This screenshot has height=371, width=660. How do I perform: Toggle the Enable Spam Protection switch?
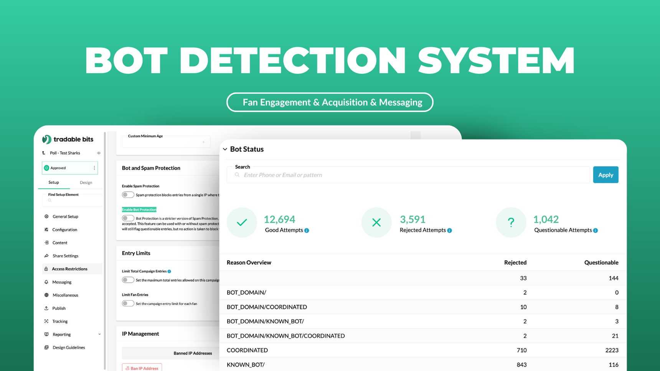(128, 195)
